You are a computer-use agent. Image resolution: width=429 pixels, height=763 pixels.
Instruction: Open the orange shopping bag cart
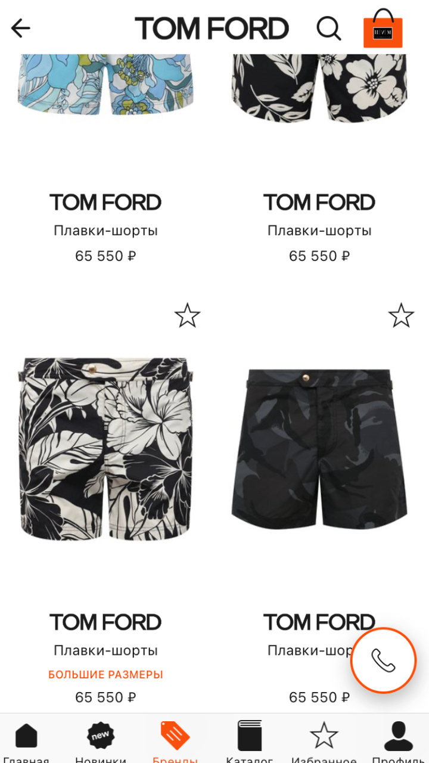[383, 28]
